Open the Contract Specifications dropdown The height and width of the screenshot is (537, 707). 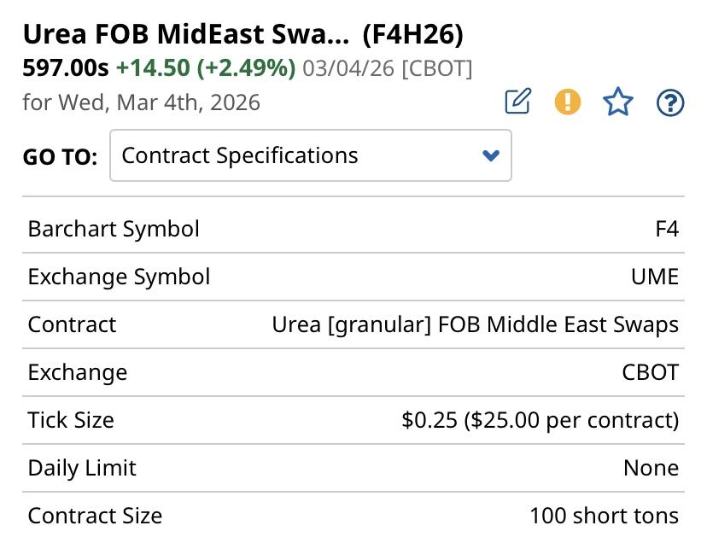point(311,155)
